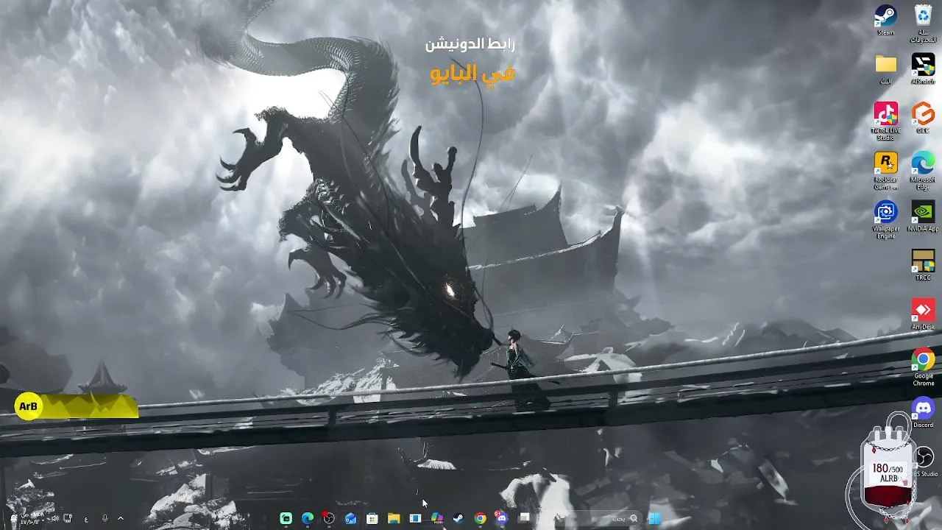This screenshot has height=530, width=942.
Task: Select the OBS Studio desktop shortcut
Action: point(924,462)
